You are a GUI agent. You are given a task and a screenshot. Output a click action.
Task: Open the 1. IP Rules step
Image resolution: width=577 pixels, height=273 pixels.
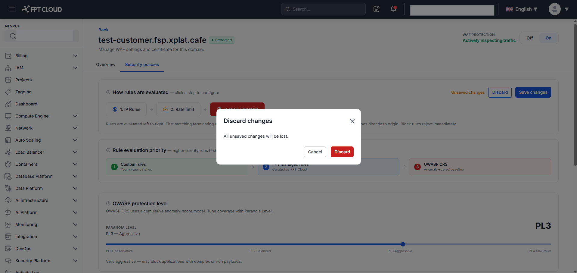pos(126,109)
